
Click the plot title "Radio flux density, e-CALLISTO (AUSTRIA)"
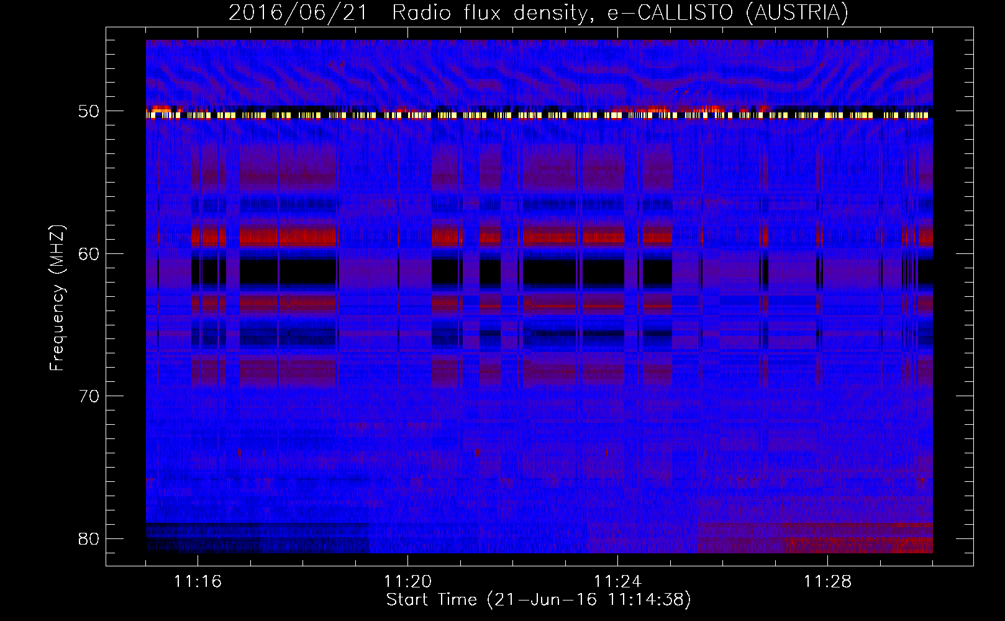pyautogui.click(x=620, y=13)
